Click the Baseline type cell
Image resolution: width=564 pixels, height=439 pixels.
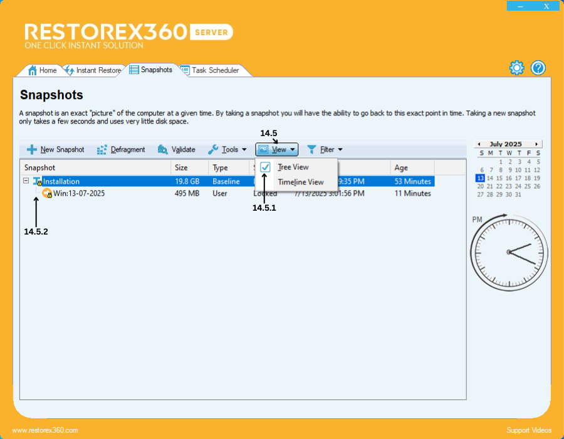point(226,181)
